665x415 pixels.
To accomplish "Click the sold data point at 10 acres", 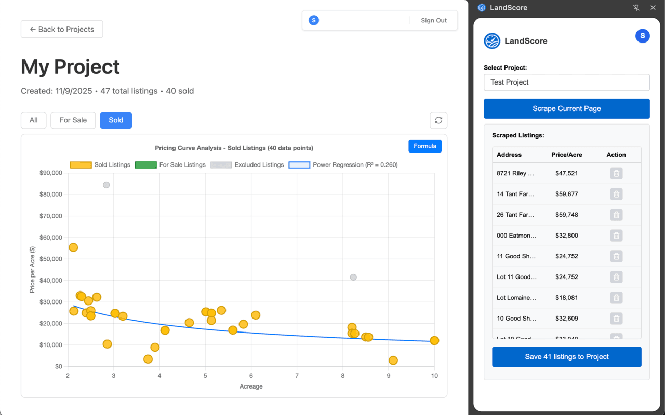I will (x=434, y=341).
